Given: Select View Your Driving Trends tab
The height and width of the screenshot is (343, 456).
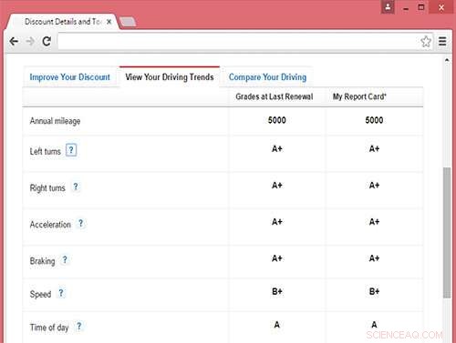Looking at the screenshot, I should (170, 77).
